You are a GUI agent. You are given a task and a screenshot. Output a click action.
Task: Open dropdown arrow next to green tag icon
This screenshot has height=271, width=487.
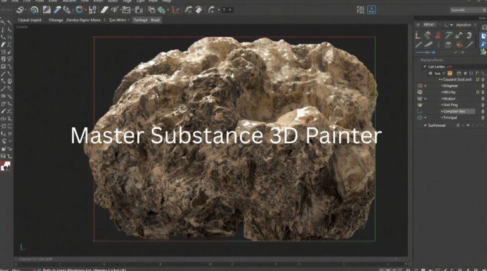[x=167, y=10]
